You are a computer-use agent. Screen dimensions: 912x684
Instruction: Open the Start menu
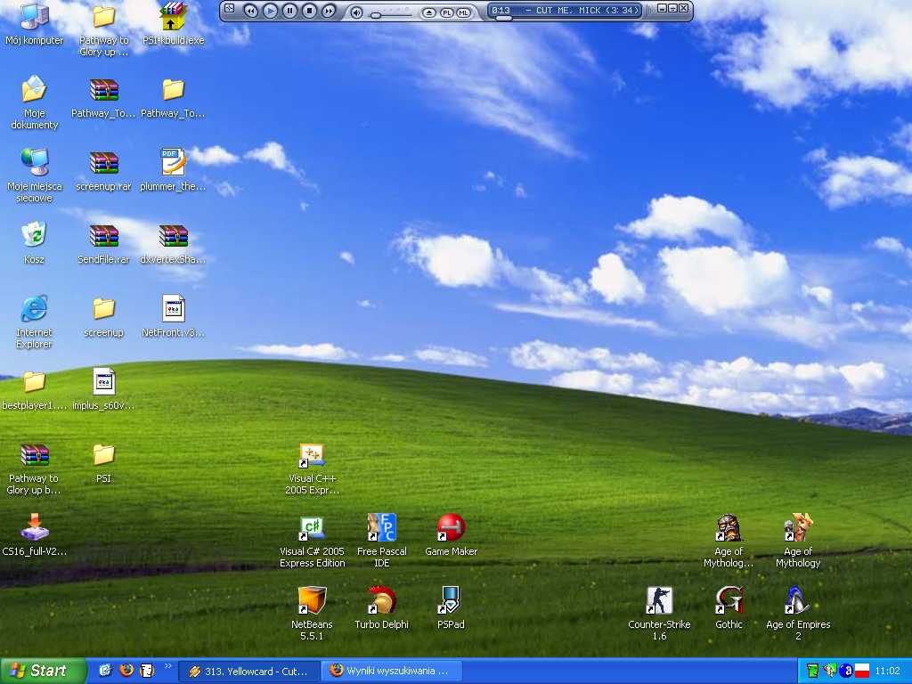[42, 672]
